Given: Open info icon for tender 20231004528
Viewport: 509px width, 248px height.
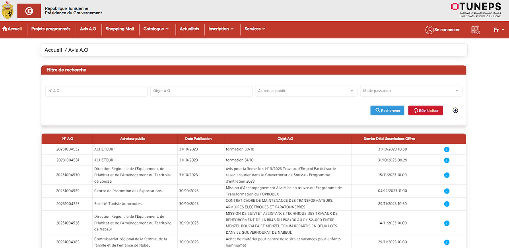Looking at the screenshot, I should click(x=447, y=223).
